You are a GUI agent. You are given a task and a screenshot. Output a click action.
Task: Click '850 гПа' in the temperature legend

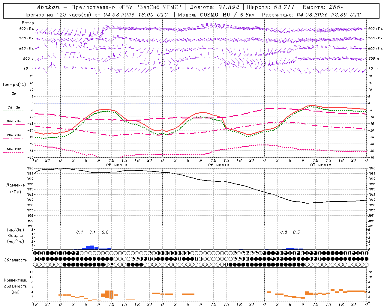14,121
